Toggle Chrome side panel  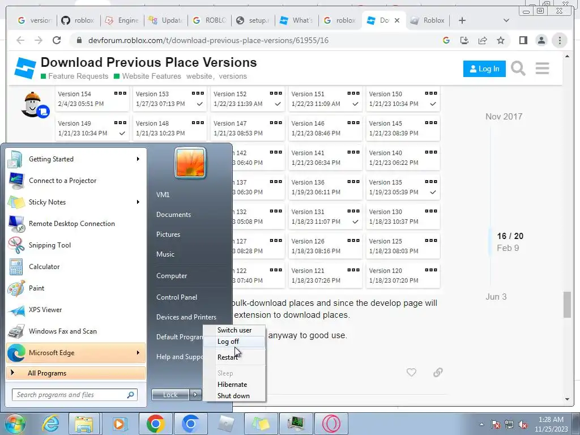click(523, 40)
